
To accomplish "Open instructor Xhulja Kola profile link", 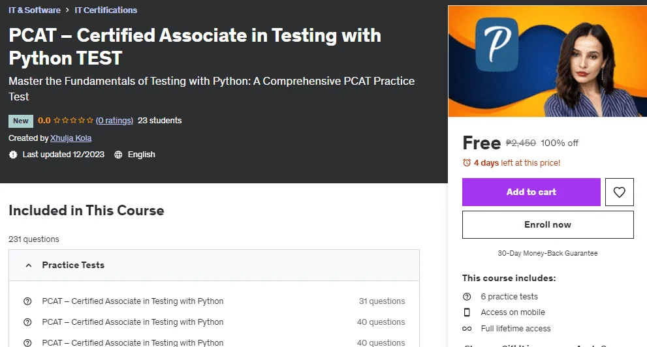I will [71, 138].
